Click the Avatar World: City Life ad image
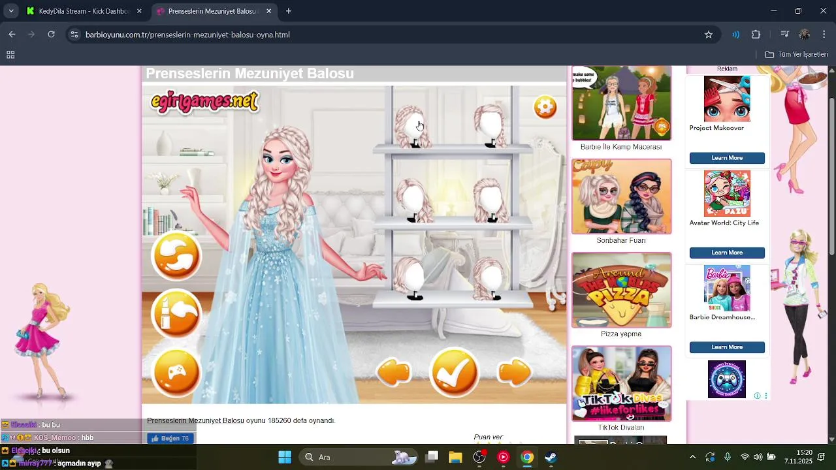The width and height of the screenshot is (836, 470). [727, 193]
